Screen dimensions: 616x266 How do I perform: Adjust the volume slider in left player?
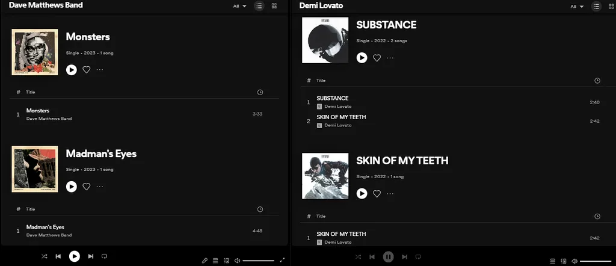point(259,261)
